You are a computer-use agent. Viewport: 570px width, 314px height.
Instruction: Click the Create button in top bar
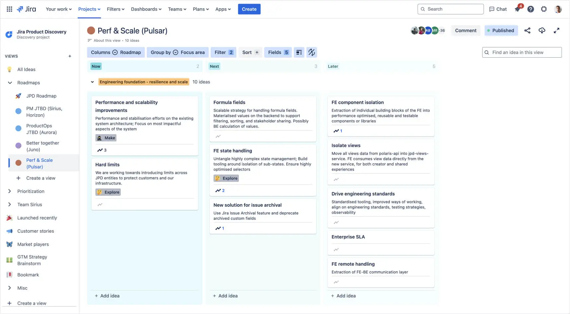coord(249,9)
